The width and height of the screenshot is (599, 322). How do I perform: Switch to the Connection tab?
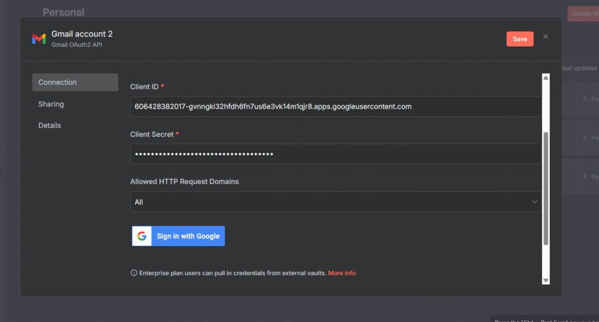(75, 82)
